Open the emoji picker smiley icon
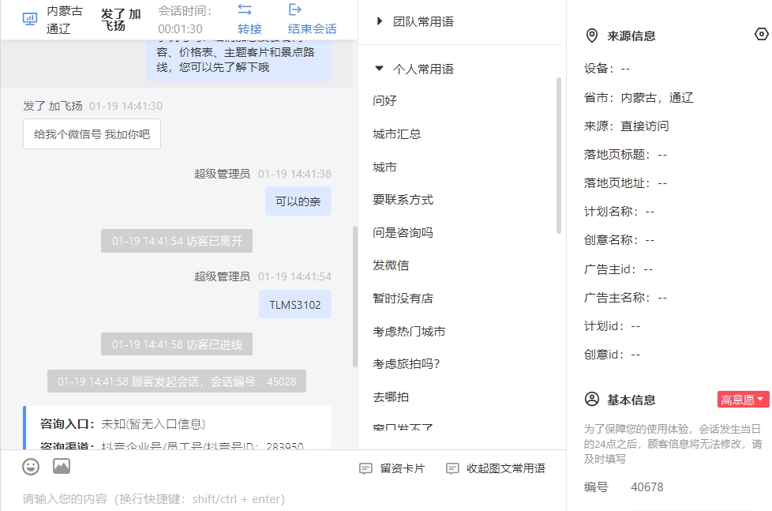Screen dimensions: 772x511 [x=31, y=466]
